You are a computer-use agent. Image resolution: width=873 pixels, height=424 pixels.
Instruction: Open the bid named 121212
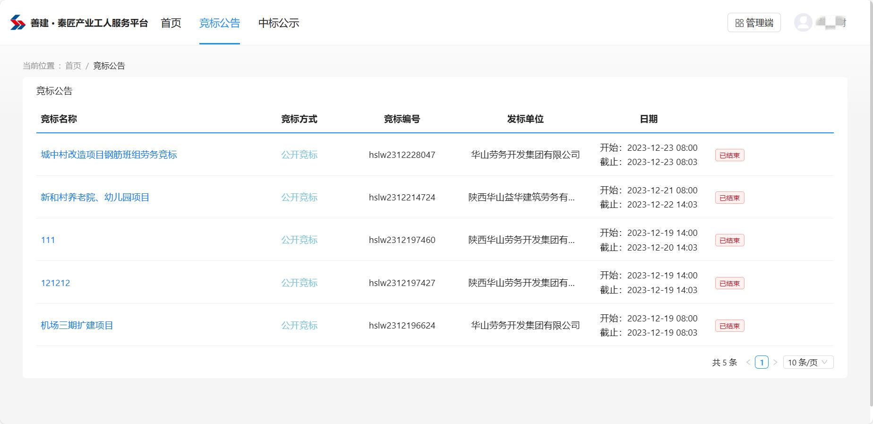[x=55, y=283]
